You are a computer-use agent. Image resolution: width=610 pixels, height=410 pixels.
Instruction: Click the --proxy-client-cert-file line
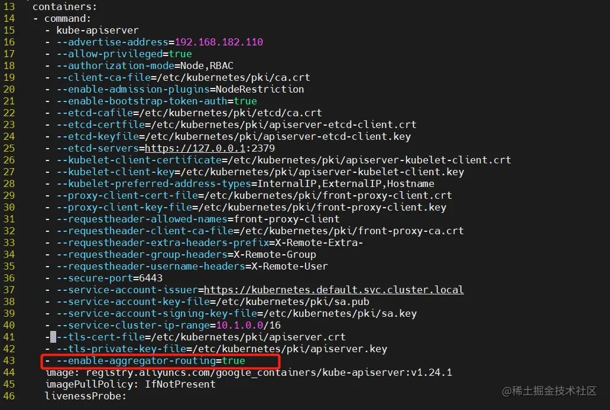coord(249,195)
